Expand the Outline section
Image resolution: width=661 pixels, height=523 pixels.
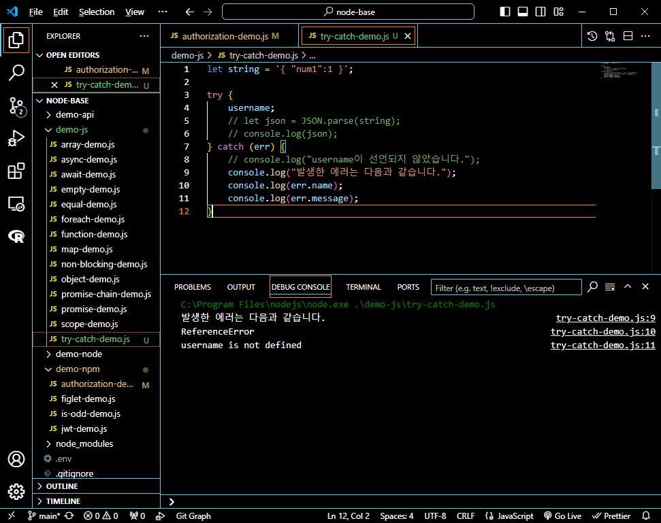tap(96, 486)
